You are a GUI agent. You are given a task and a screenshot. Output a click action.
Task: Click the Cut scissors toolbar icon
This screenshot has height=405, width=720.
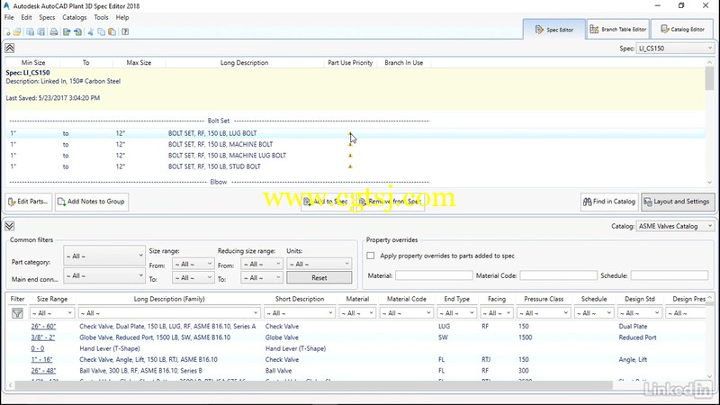tap(91, 31)
